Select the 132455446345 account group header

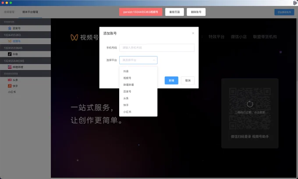(x=25, y=61)
